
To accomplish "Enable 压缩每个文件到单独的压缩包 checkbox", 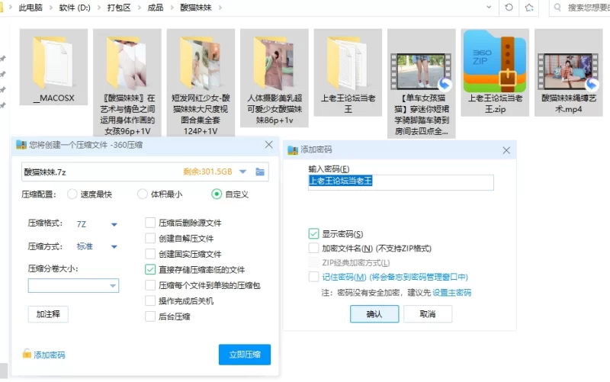I will click(x=150, y=285).
